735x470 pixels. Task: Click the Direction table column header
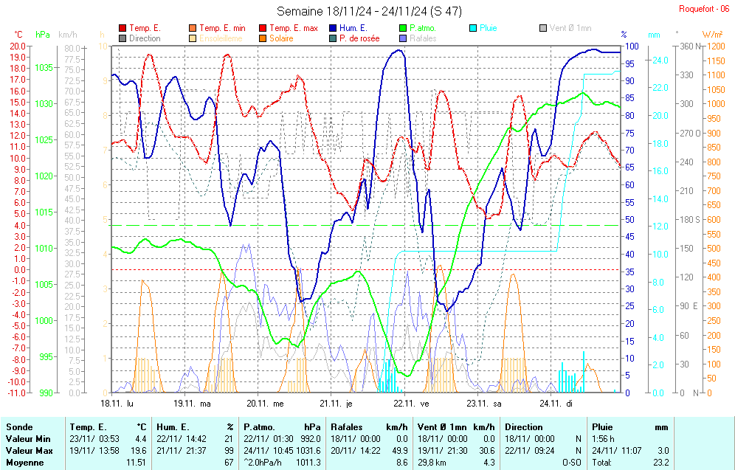[x=524, y=427]
